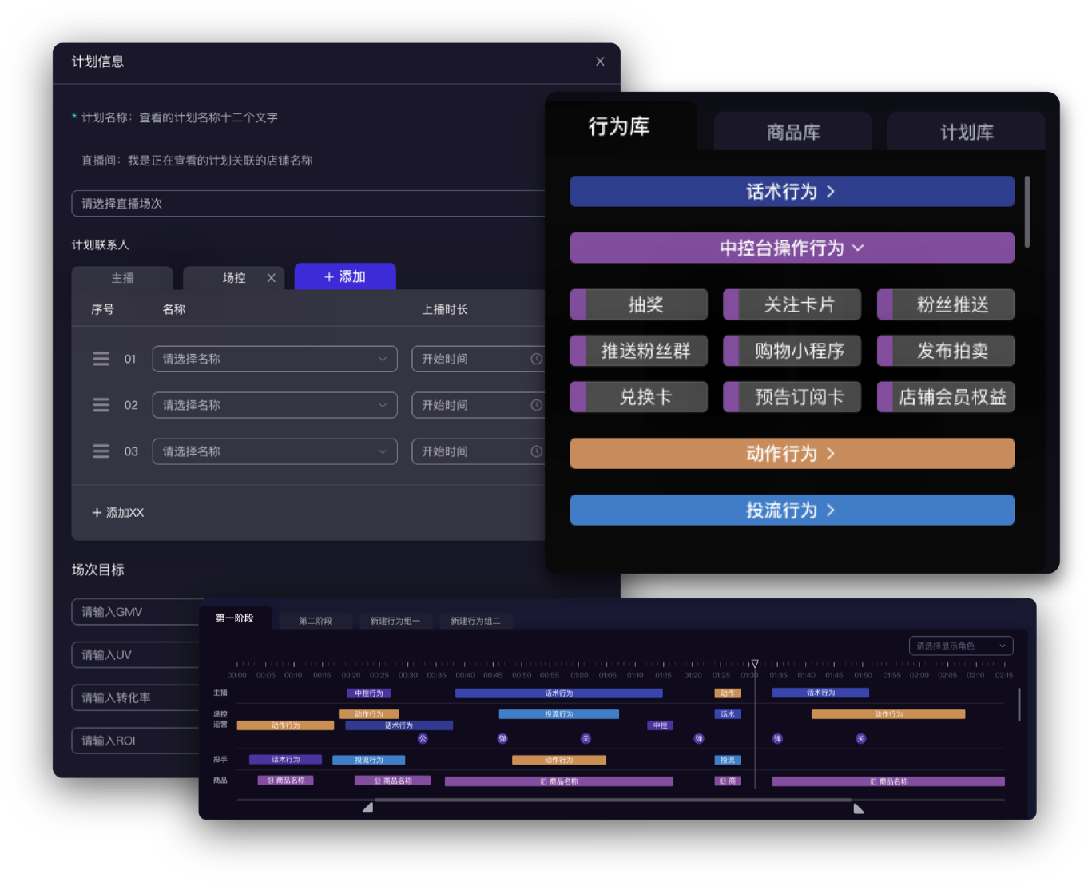The width and height of the screenshot is (1088, 882).
Task: Click the 添加XX link
Action: 118,513
